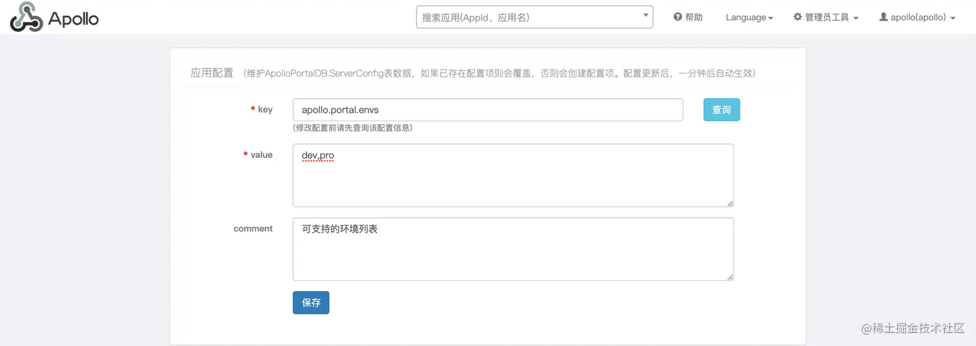Open the application search combo box

click(x=534, y=17)
